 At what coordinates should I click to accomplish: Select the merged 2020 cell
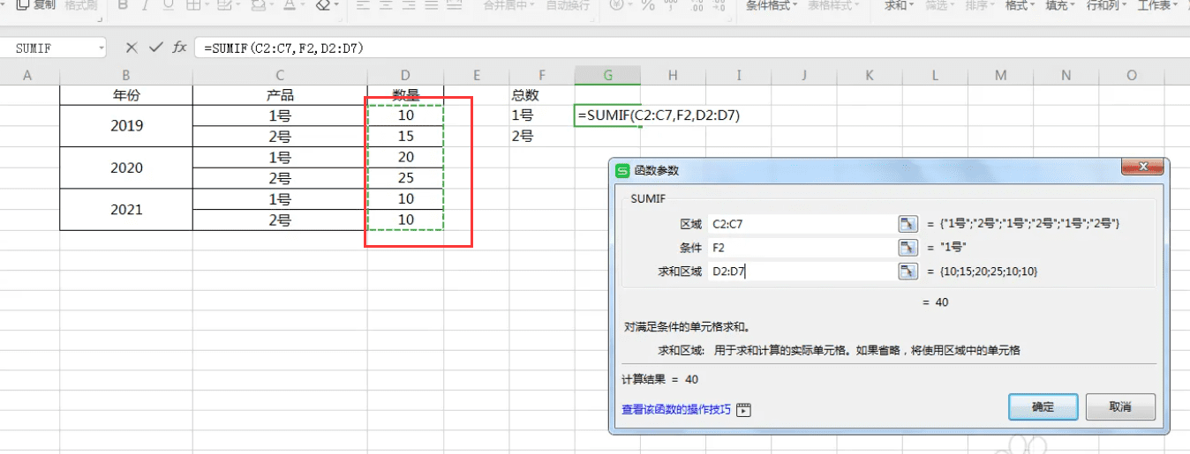[x=126, y=167]
